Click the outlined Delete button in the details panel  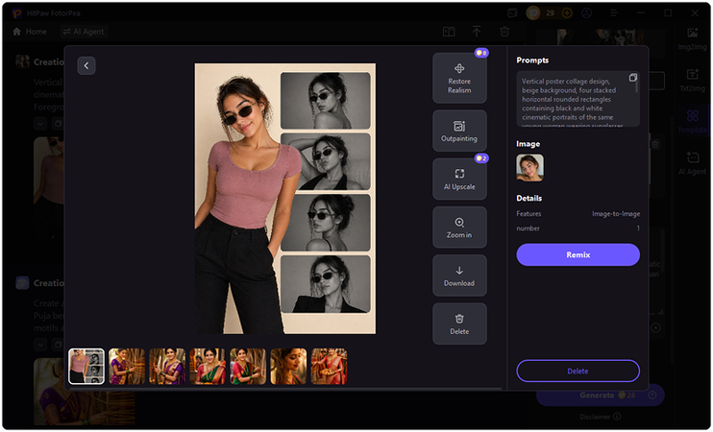tap(578, 372)
